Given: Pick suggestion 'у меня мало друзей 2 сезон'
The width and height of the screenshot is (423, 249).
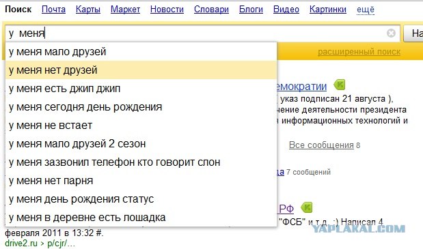Looking at the screenshot, I should click(x=141, y=144).
